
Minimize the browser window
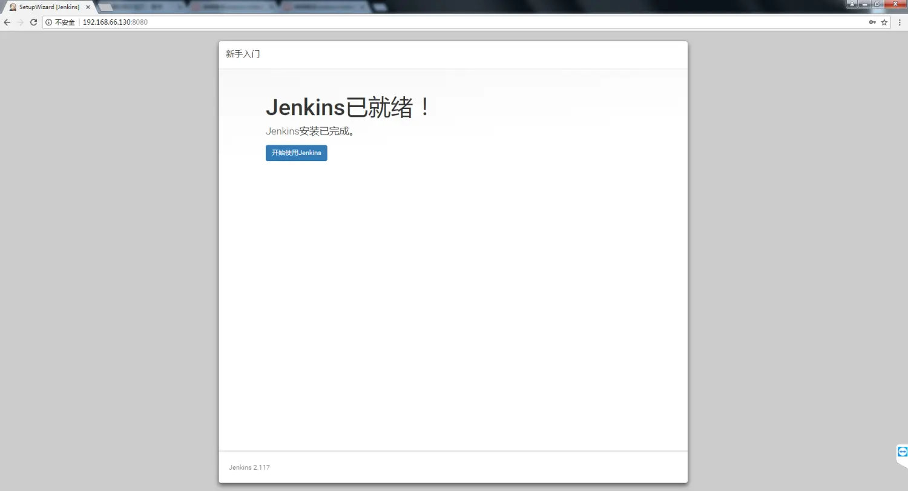[x=864, y=4]
